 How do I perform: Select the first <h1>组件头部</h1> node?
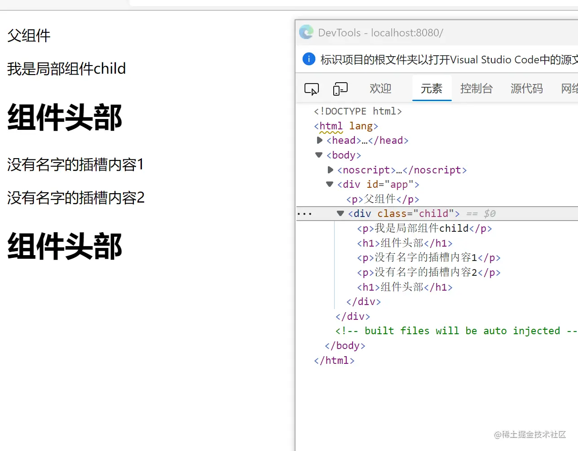403,243
